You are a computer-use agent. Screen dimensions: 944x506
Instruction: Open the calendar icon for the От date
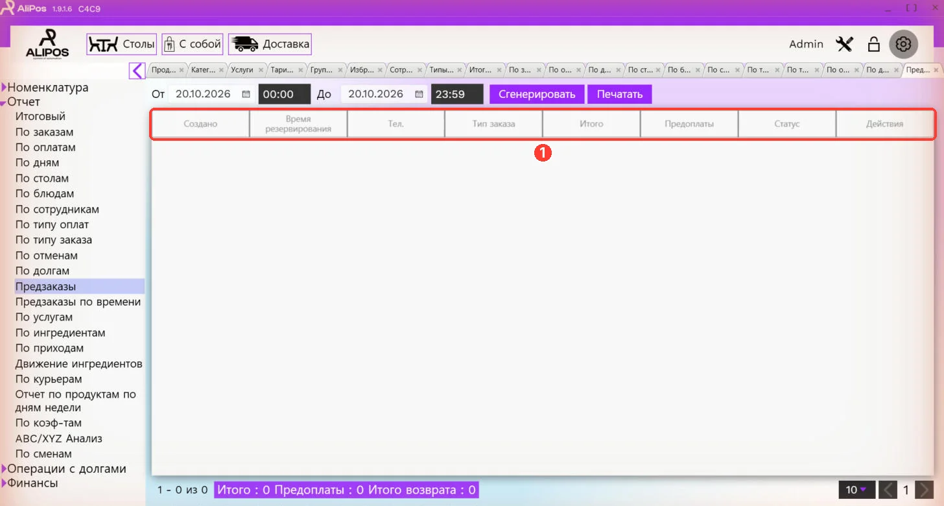pos(246,94)
